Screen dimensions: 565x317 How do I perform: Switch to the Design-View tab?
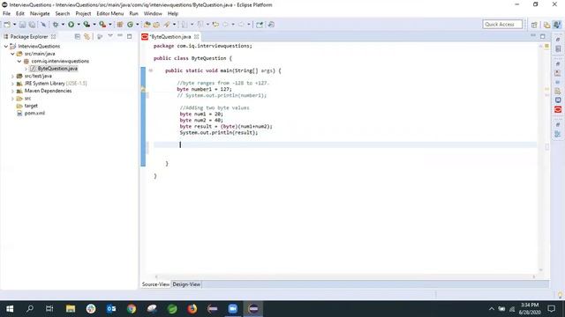[x=186, y=284]
